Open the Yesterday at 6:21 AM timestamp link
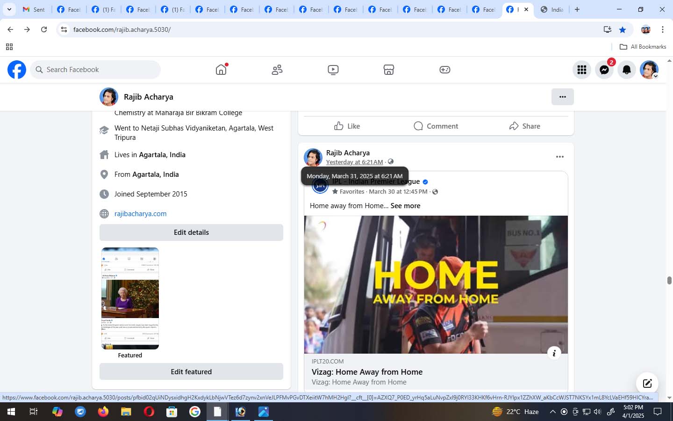 354,162
